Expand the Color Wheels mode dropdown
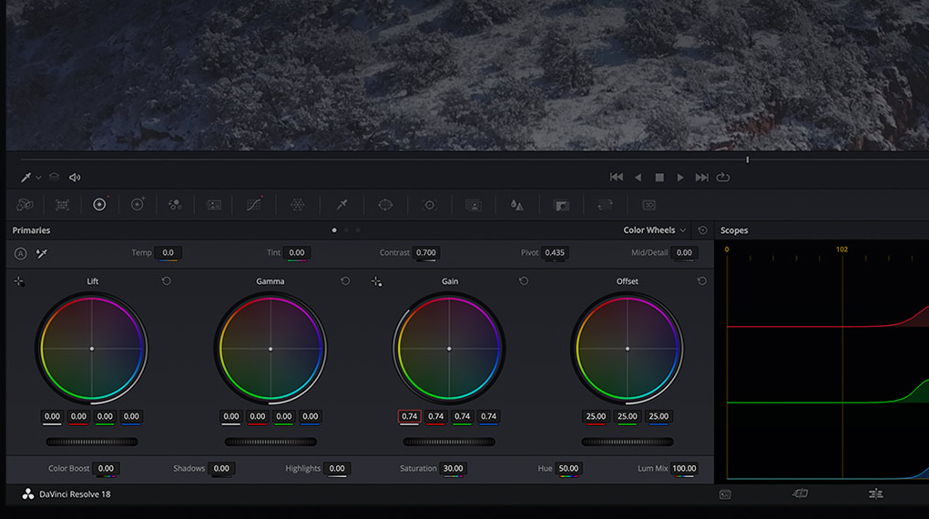The height and width of the screenshot is (519, 929). (655, 230)
